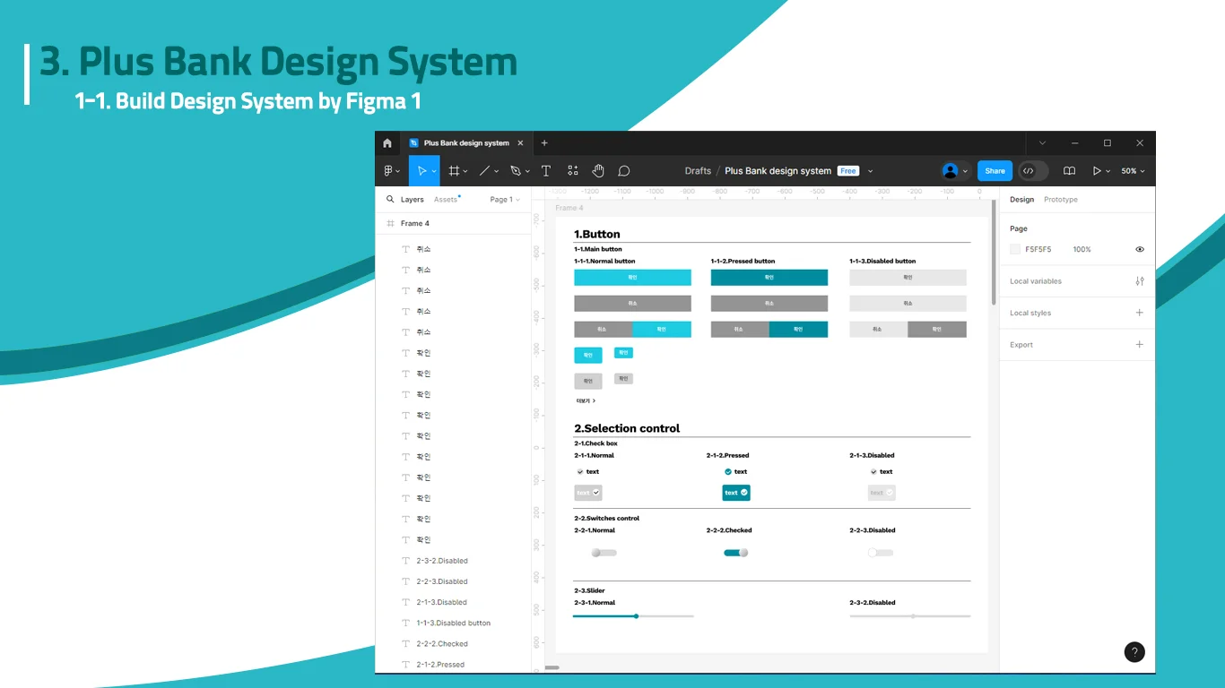Switch to the Layers tab
This screenshot has height=688, width=1225.
[x=412, y=200]
